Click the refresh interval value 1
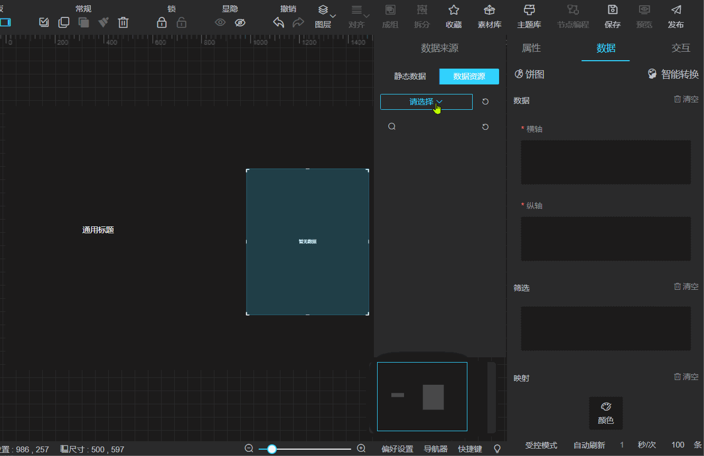704x456 pixels. pyautogui.click(x=622, y=445)
